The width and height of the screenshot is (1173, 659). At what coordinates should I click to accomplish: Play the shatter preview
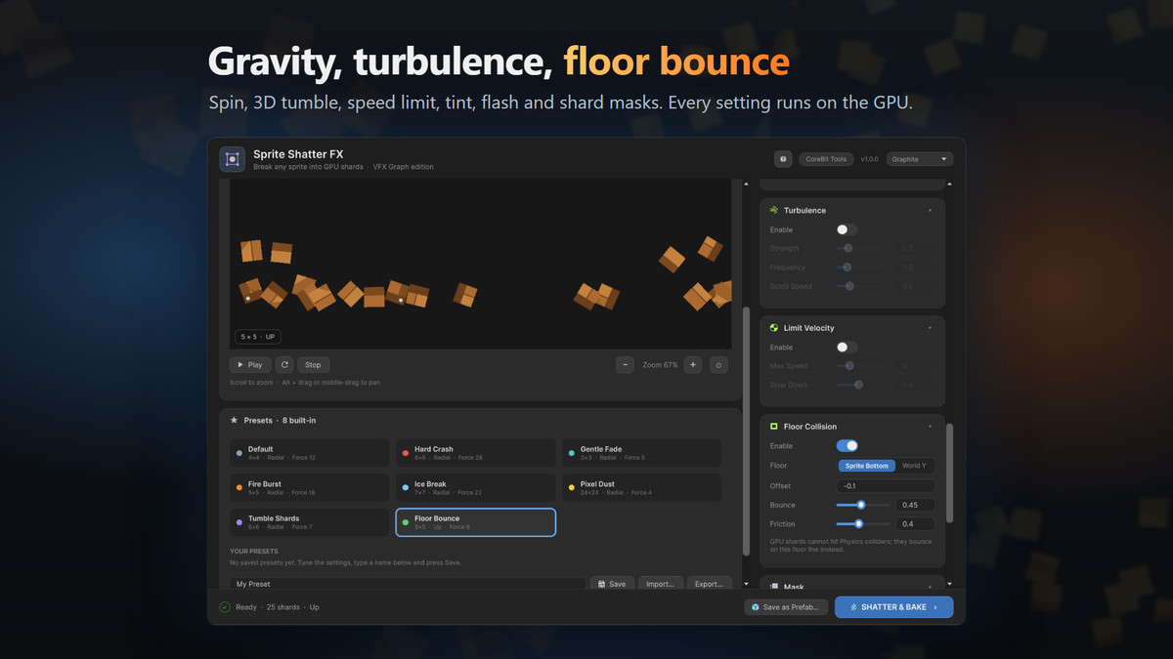[x=250, y=365]
